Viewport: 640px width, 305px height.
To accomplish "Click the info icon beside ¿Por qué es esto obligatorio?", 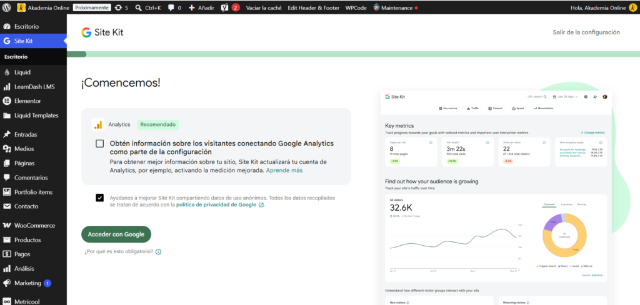I will click(x=158, y=251).
